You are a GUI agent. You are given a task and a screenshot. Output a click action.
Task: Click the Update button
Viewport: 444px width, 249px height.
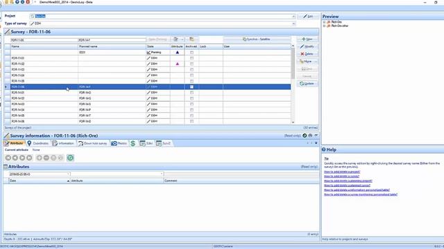(x=307, y=84)
